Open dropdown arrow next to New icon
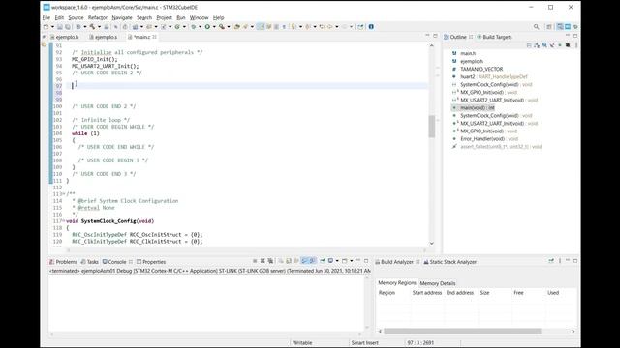 tap(52, 27)
